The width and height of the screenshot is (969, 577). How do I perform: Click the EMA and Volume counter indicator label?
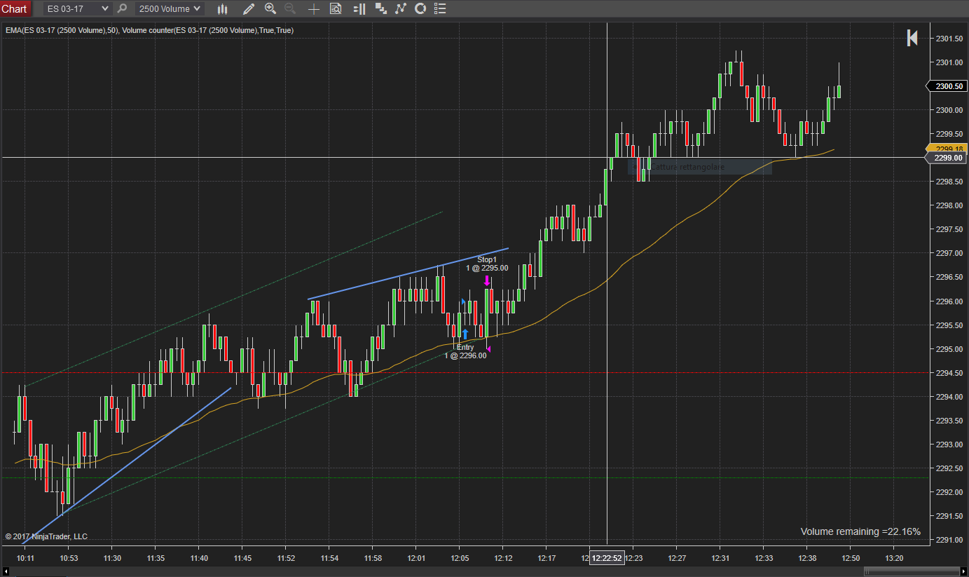149,30
